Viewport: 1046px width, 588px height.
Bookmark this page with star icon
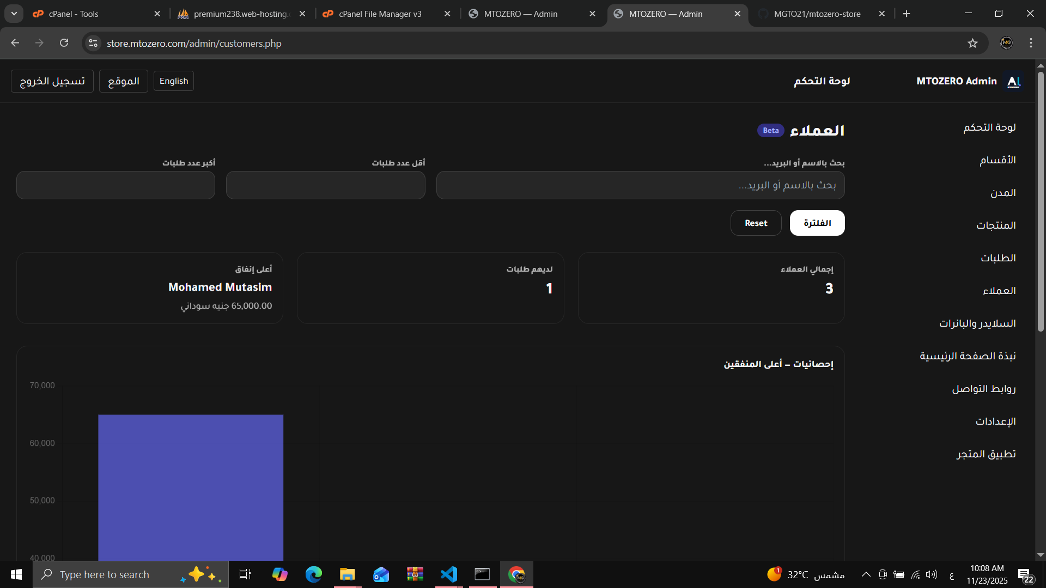972,43
